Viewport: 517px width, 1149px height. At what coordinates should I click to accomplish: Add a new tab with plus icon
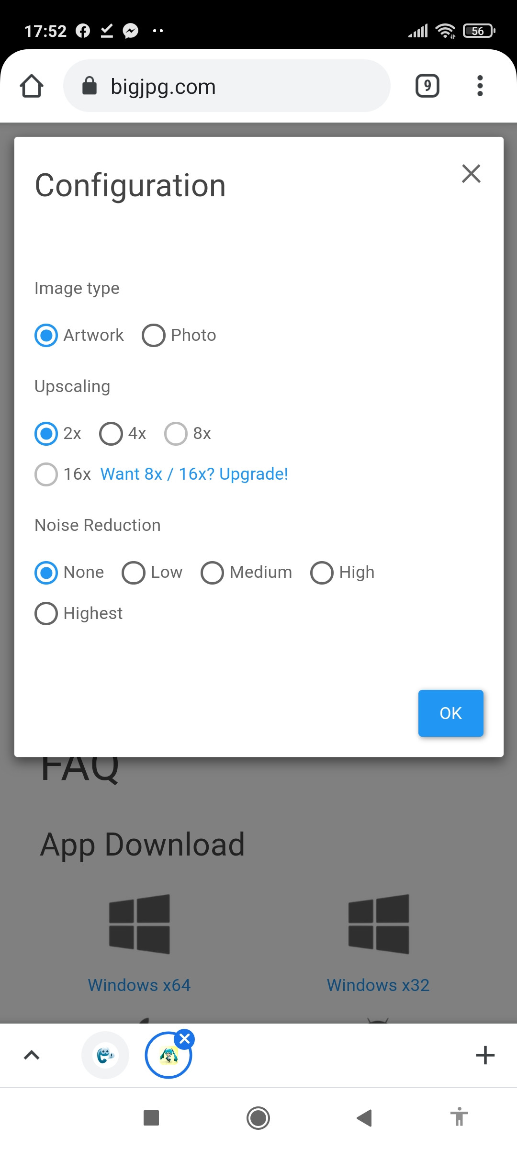[485, 1055]
